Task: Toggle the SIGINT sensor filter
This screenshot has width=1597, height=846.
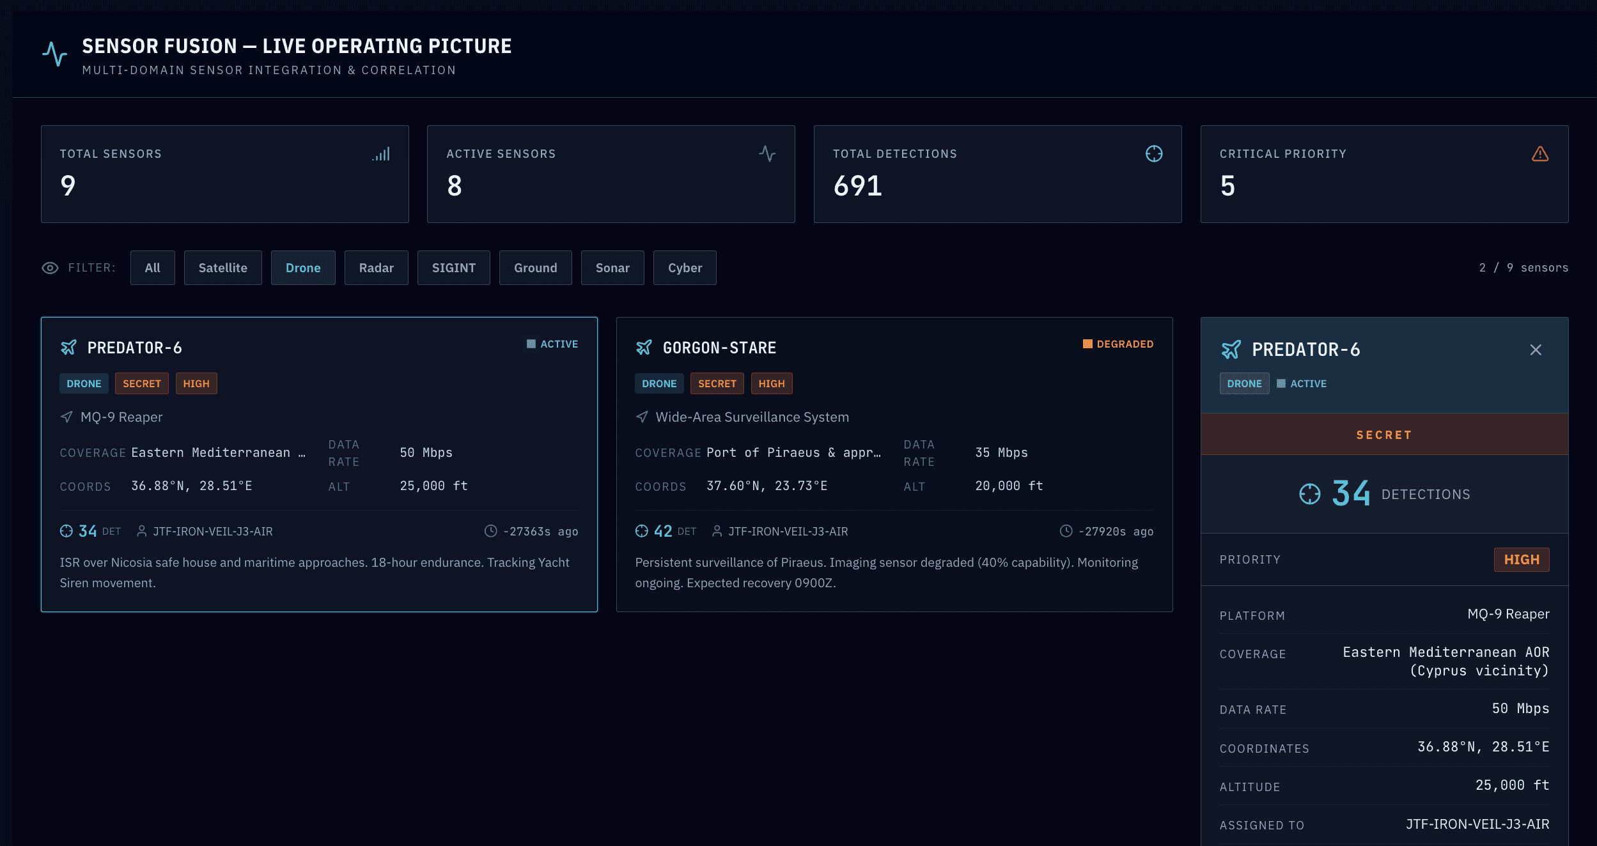Action: 454,267
